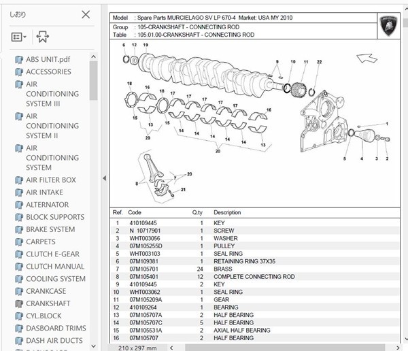Click the Code column header
The width and height of the screenshot is (408, 351).
(135, 212)
